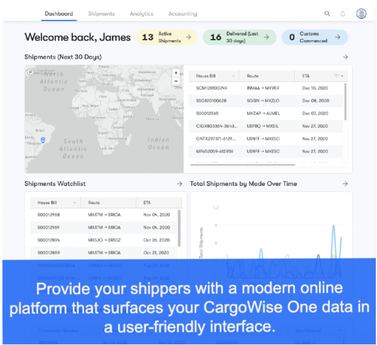Click route INMAA → MXVER

(263, 88)
